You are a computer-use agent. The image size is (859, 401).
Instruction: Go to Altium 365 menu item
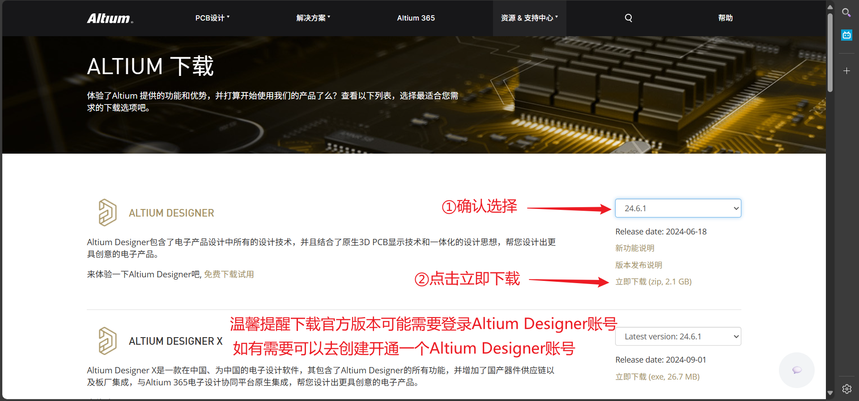(416, 18)
